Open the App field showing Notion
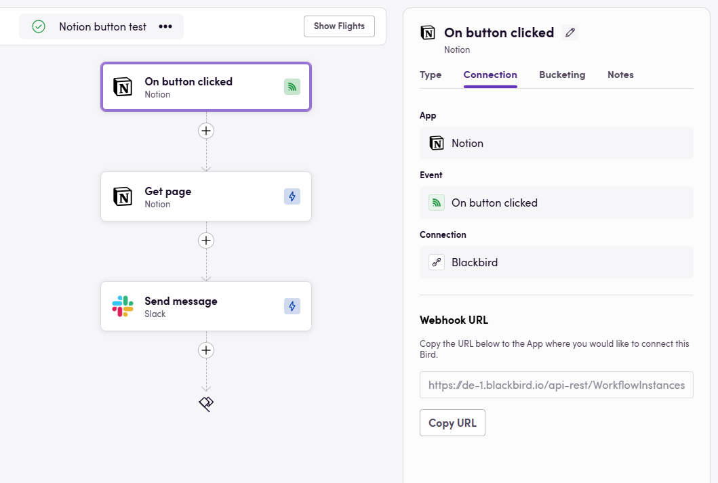718x483 pixels. coord(557,143)
